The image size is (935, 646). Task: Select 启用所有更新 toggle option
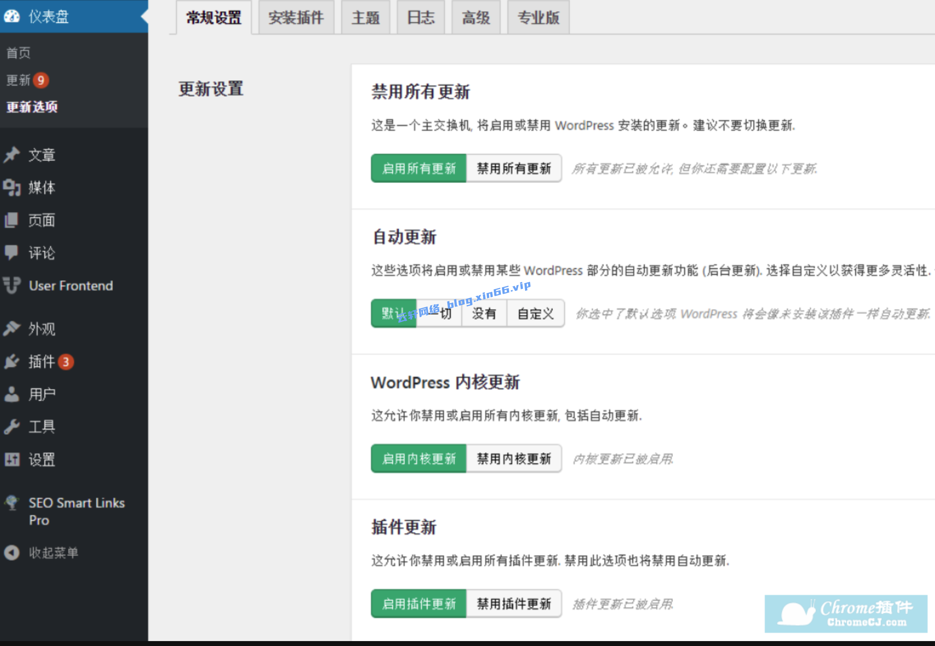pyautogui.click(x=419, y=168)
